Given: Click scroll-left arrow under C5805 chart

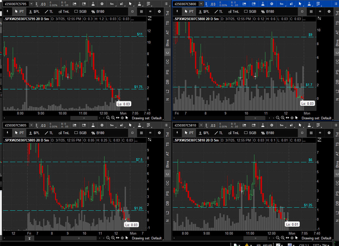Looking at the screenshot, I should point(5,238).
